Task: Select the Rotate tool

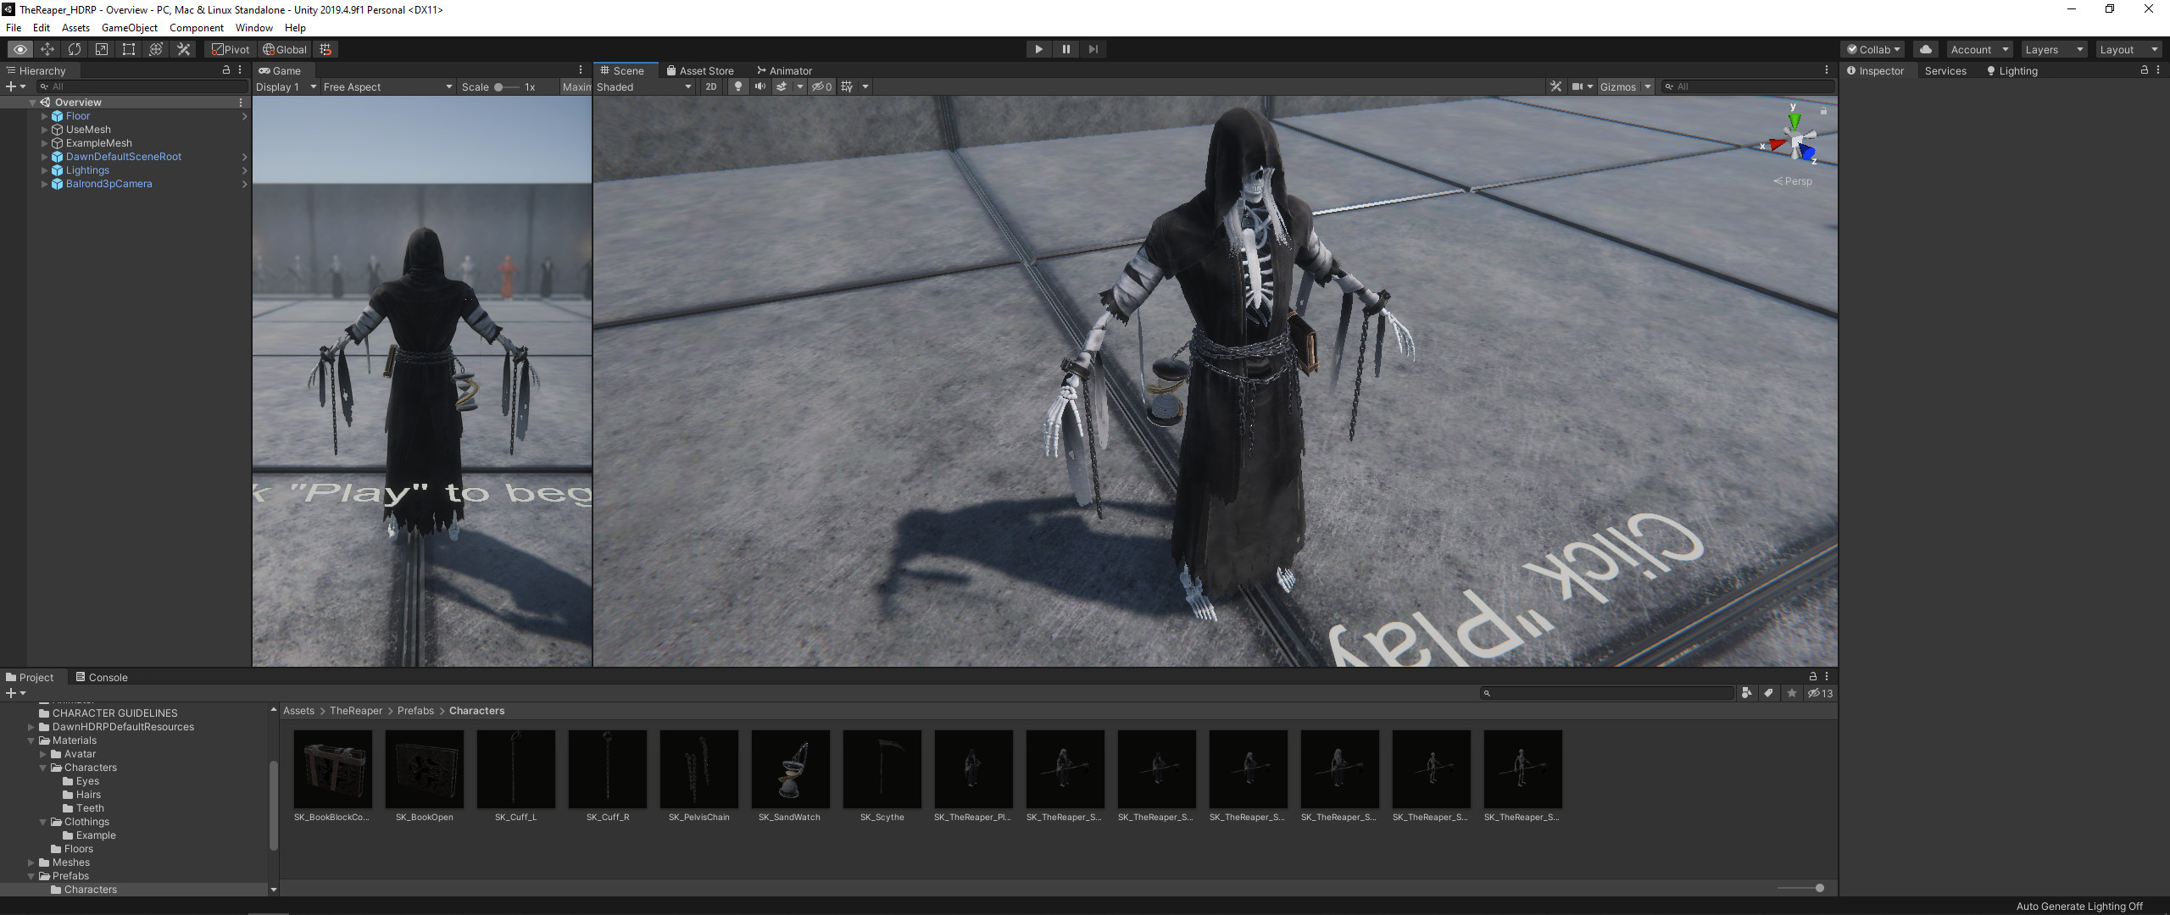Action: coord(74,49)
